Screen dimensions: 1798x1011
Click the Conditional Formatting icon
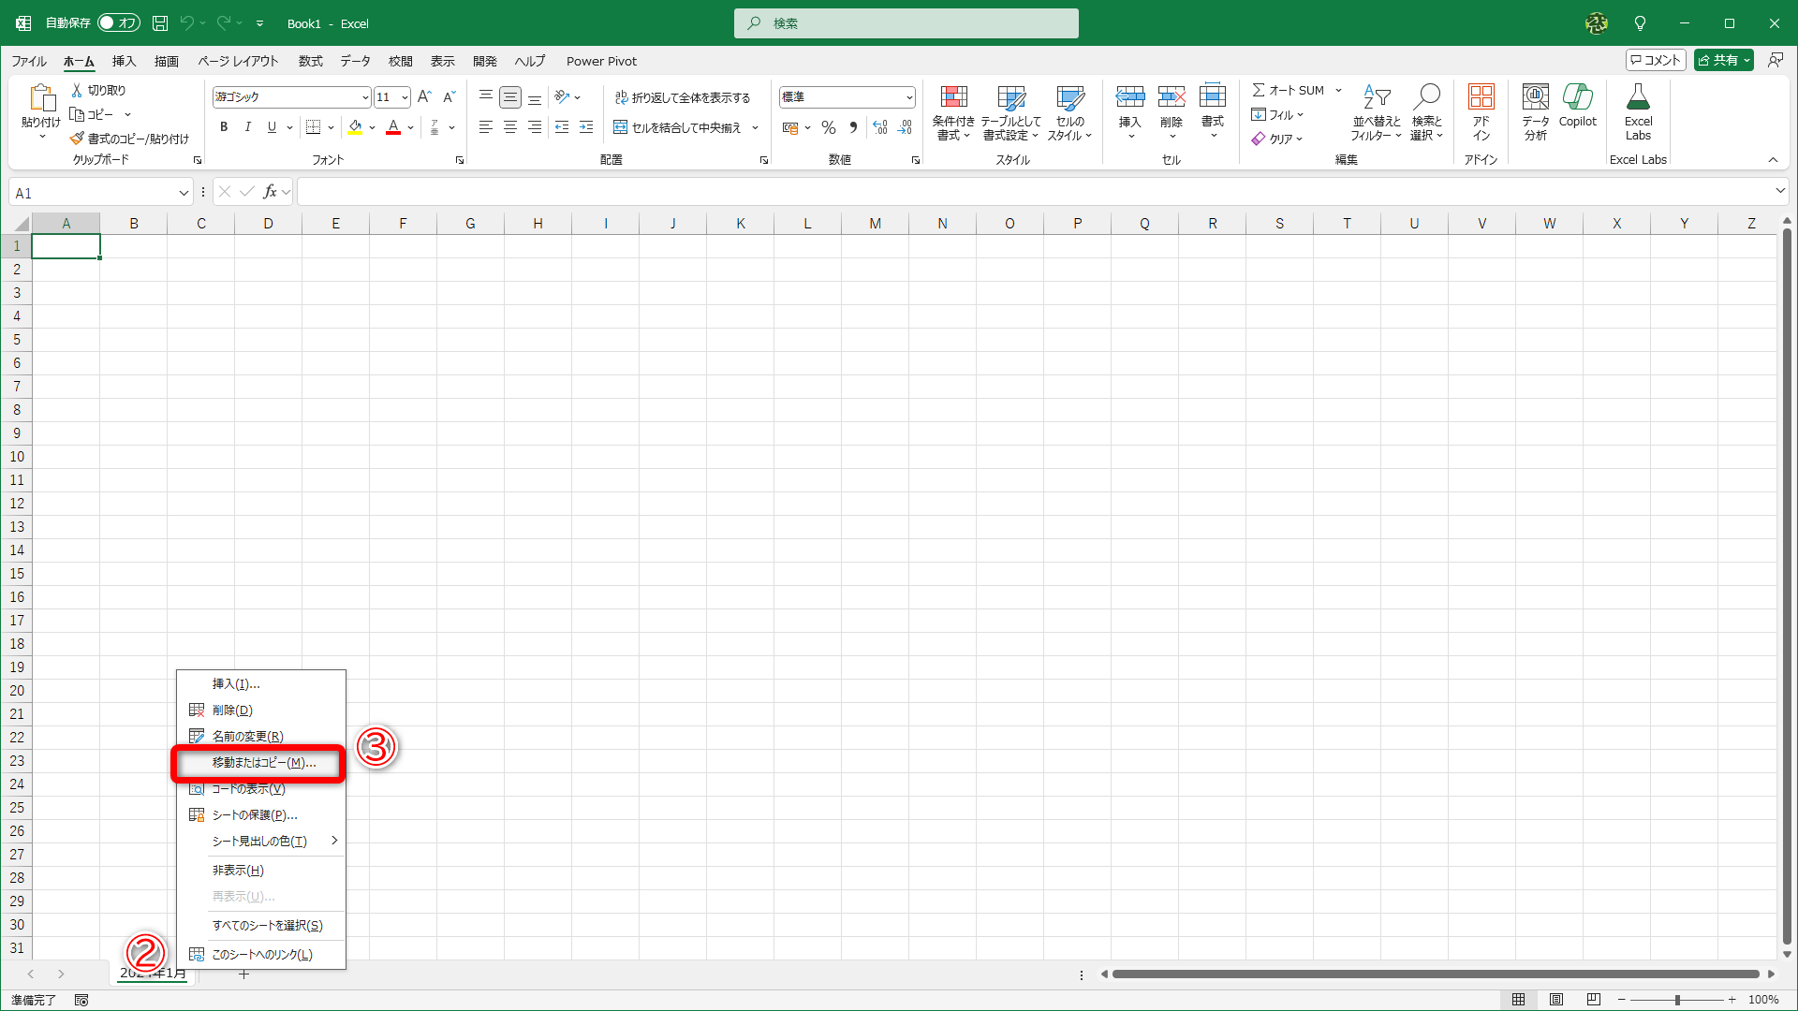(x=952, y=98)
